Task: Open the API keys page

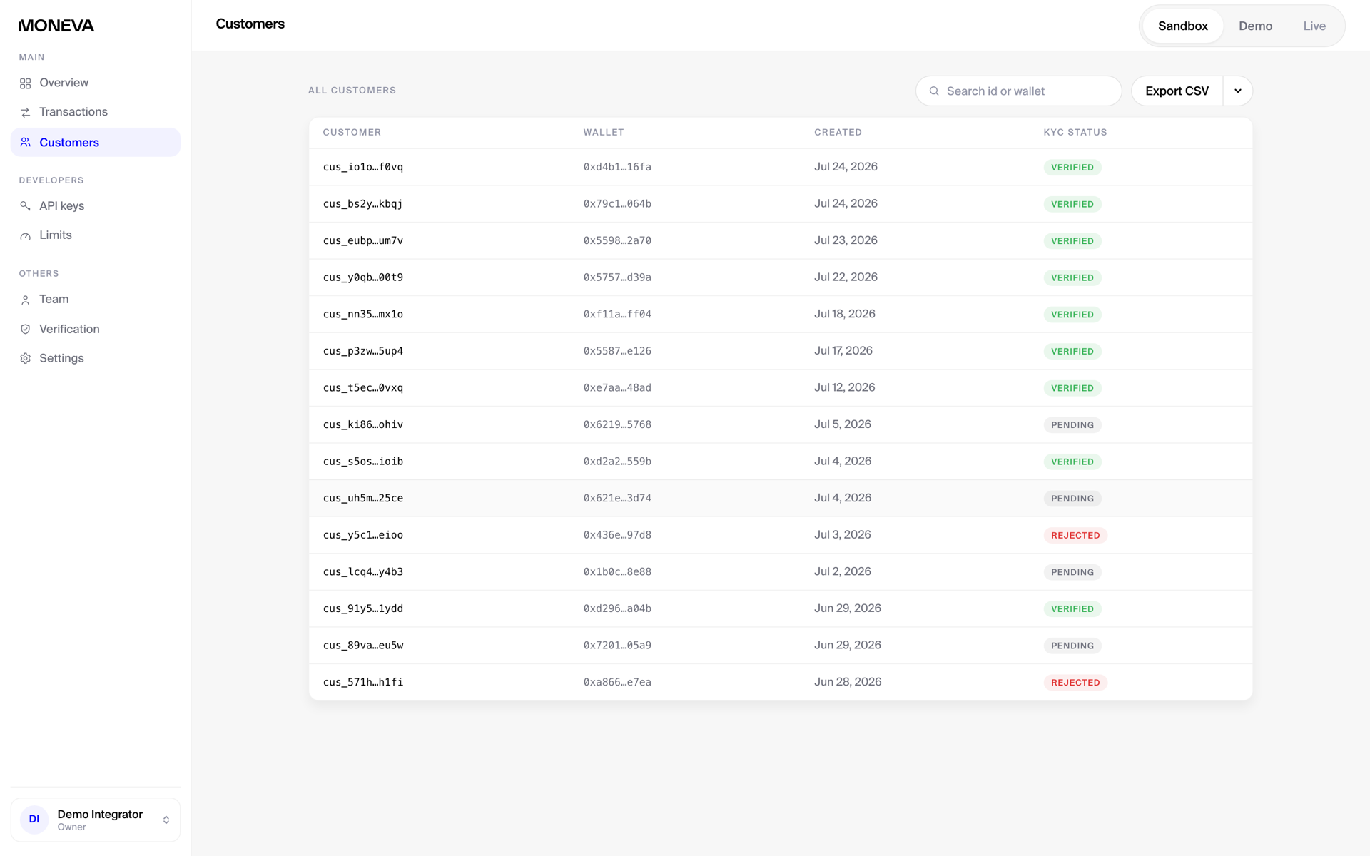Action: pos(96,206)
